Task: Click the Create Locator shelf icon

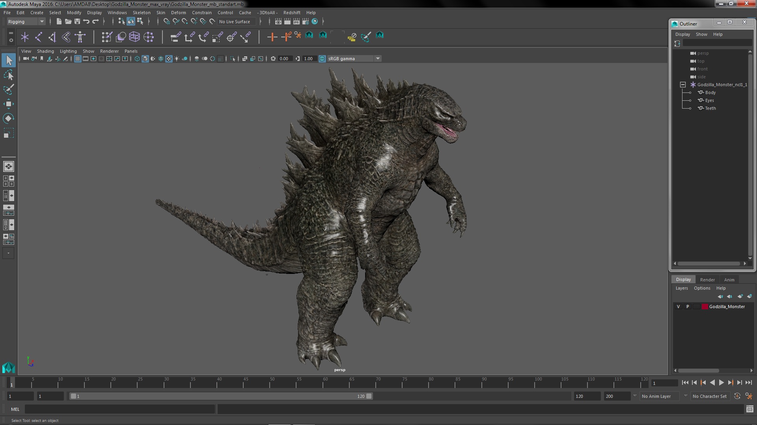Action: [x=25, y=37]
